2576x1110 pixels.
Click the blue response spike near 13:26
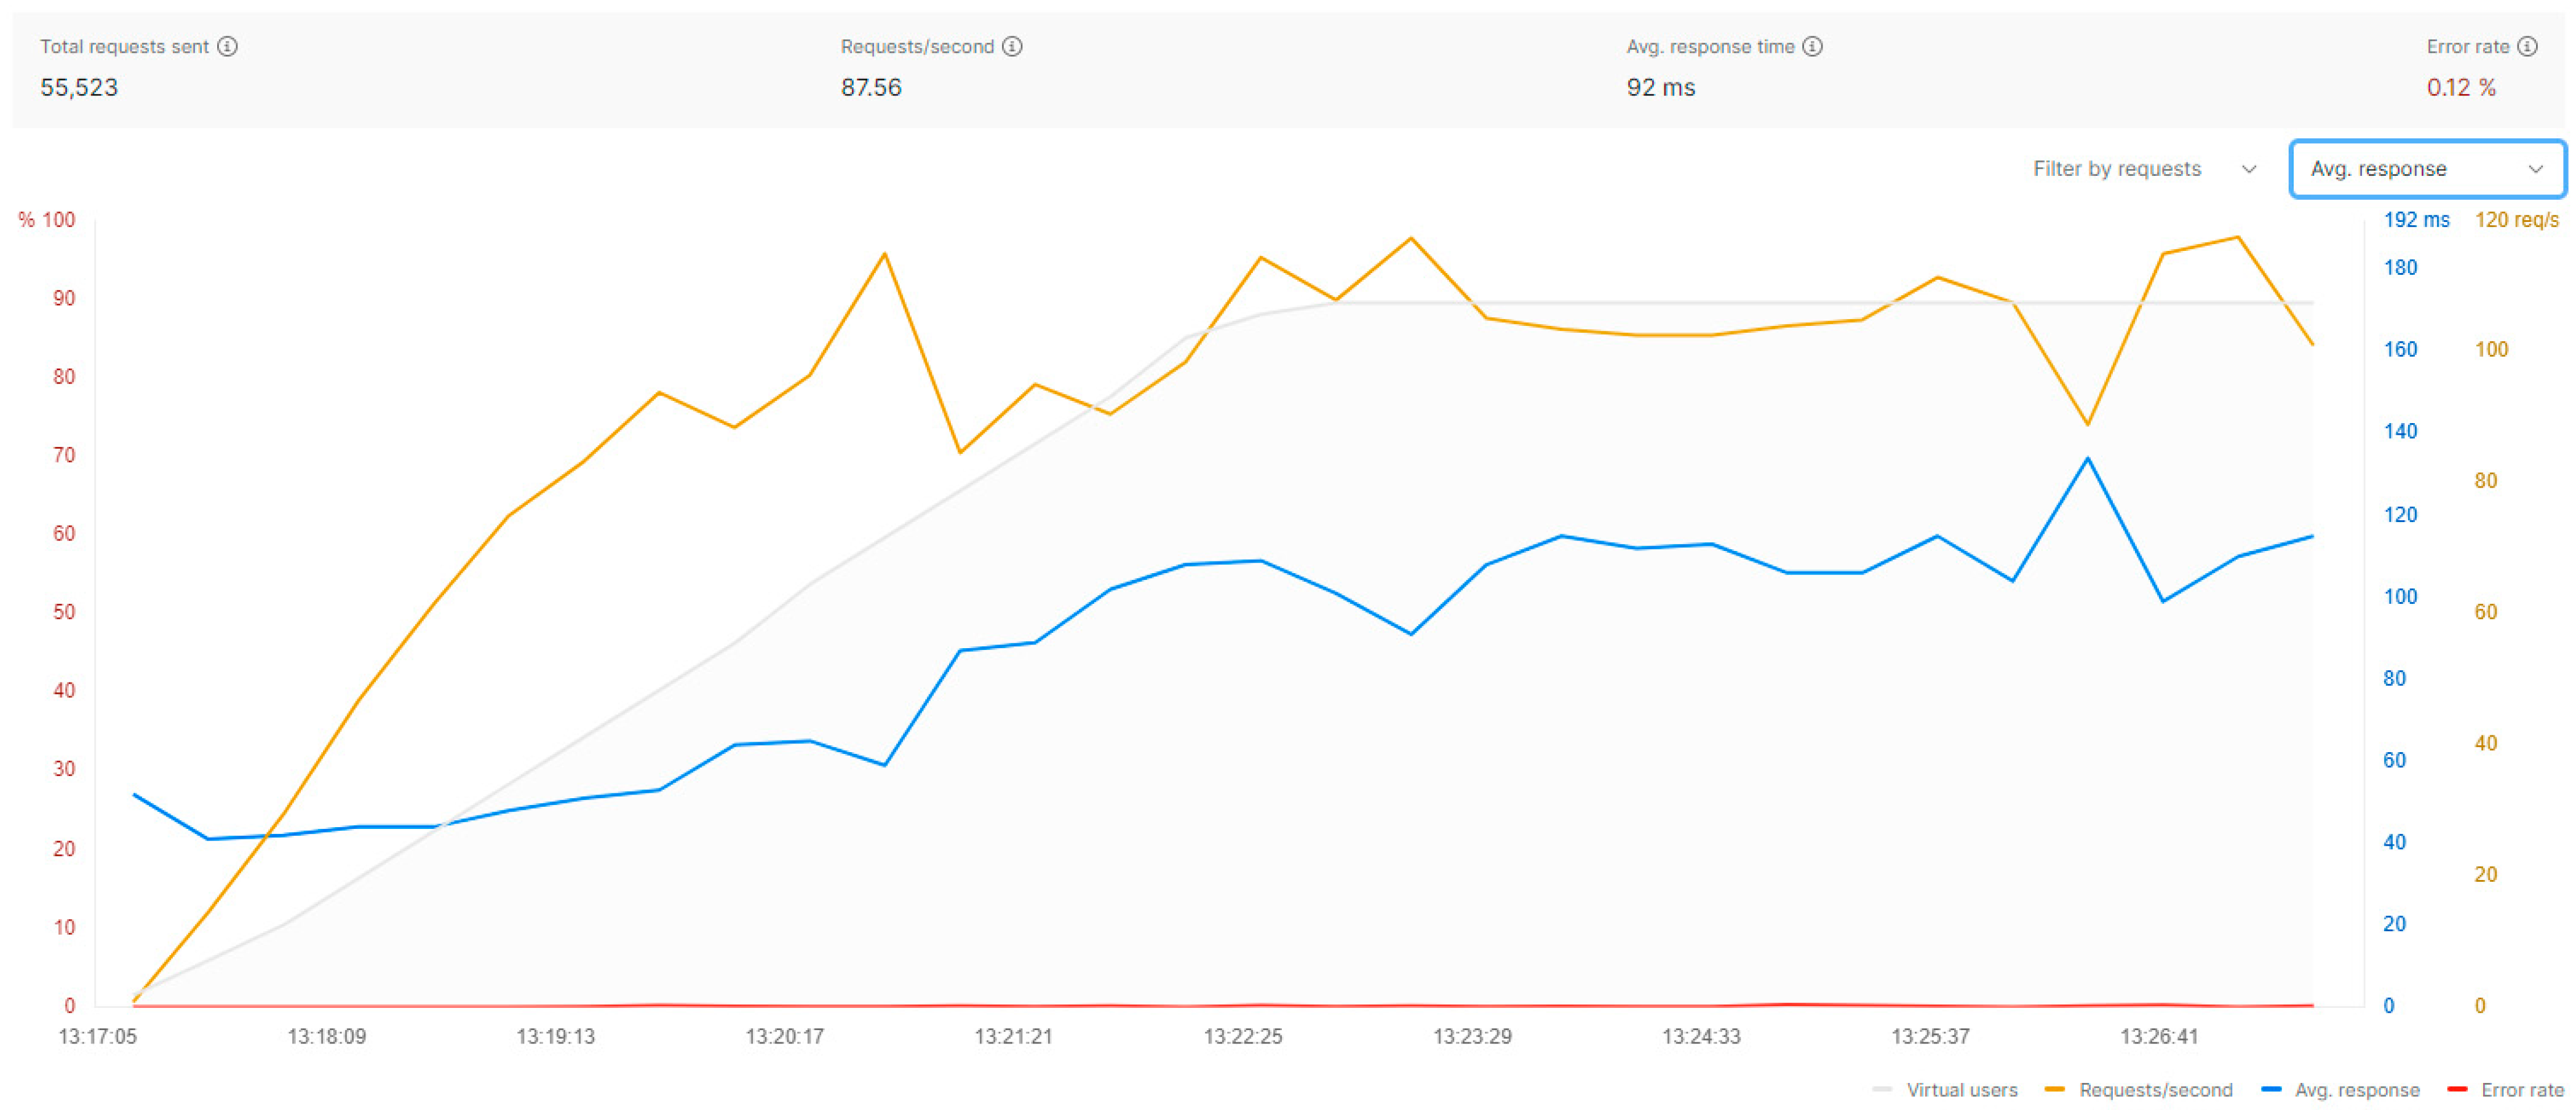[2087, 459]
